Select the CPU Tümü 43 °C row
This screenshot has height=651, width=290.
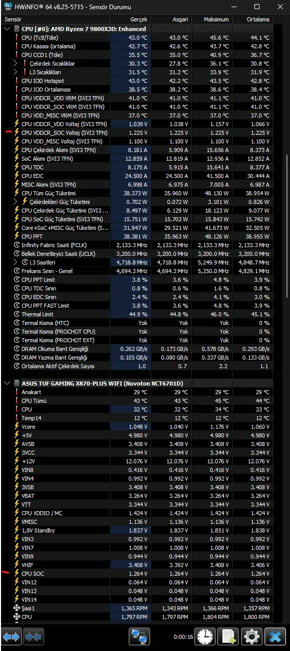[x=137, y=401]
